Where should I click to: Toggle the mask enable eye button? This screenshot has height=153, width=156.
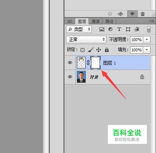point(132,14)
